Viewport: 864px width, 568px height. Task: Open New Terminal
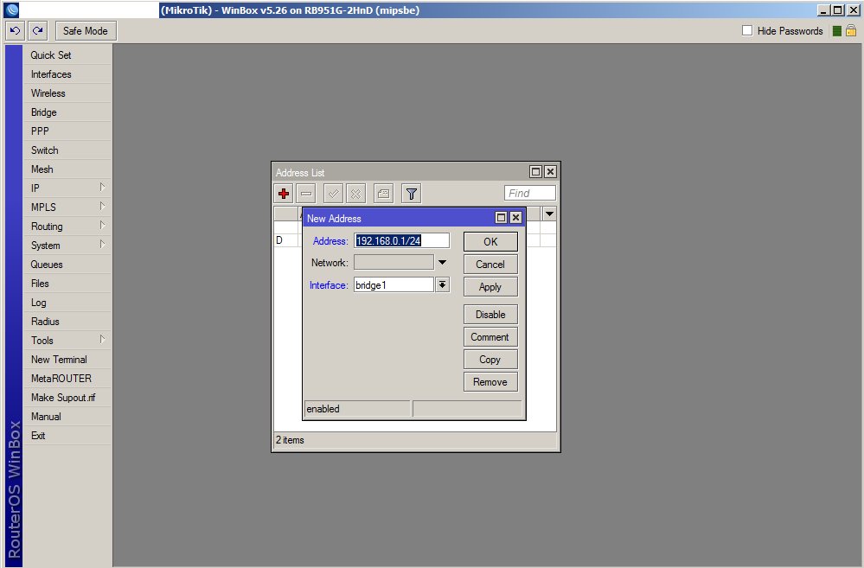[x=67, y=359]
